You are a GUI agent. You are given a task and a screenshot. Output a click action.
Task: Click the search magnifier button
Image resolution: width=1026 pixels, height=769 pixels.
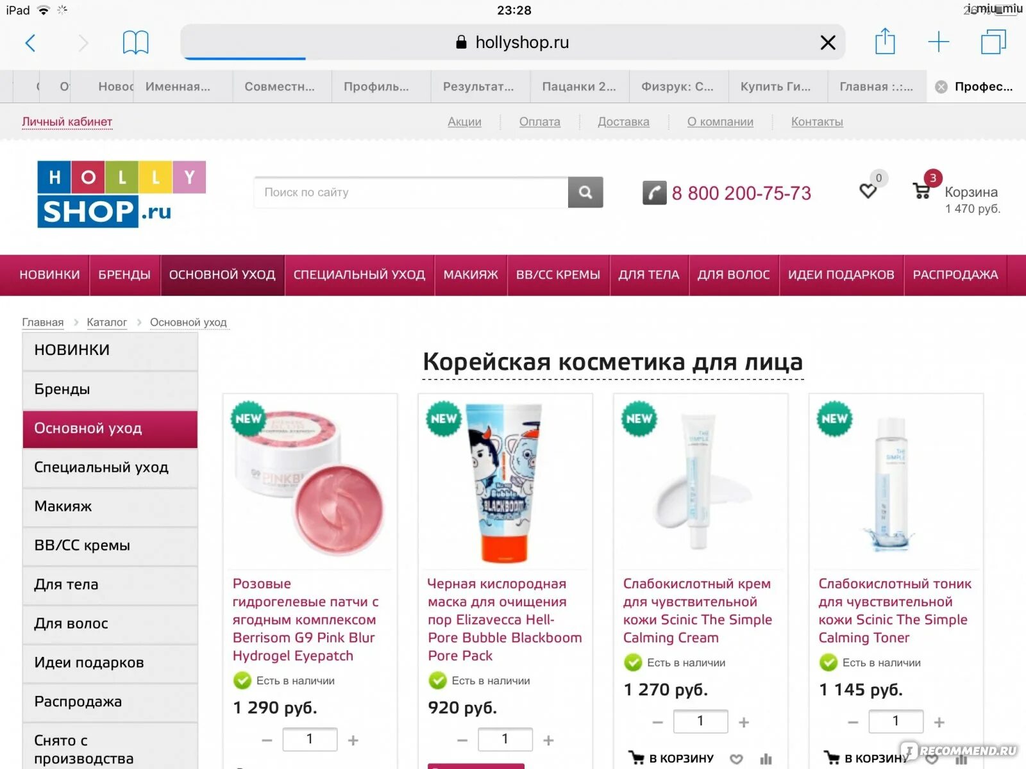coord(585,192)
